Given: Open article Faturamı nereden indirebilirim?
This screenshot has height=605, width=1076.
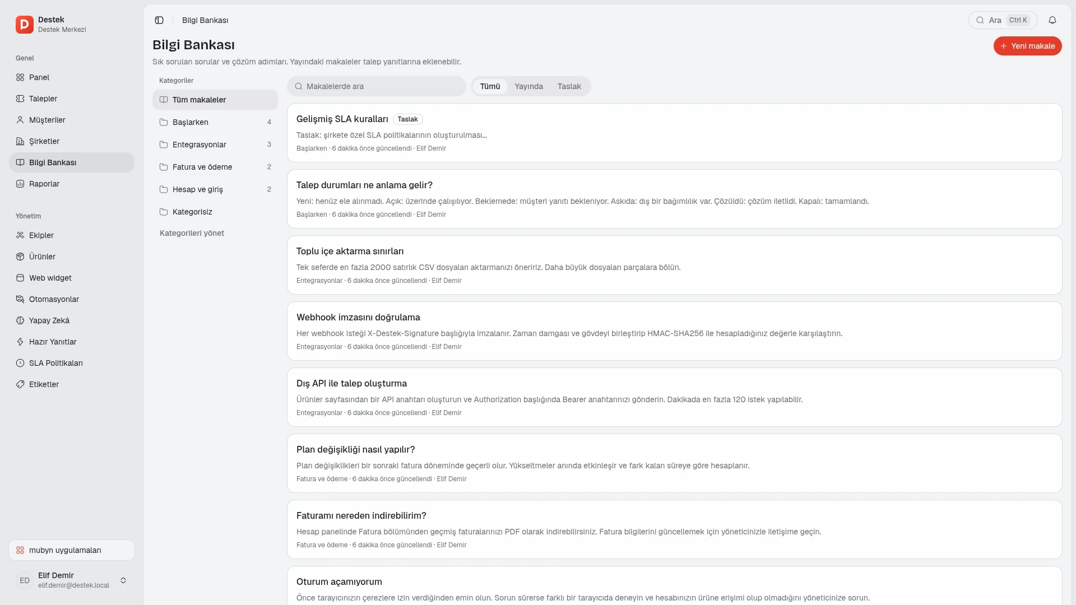Looking at the screenshot, I should coord(675,529).
